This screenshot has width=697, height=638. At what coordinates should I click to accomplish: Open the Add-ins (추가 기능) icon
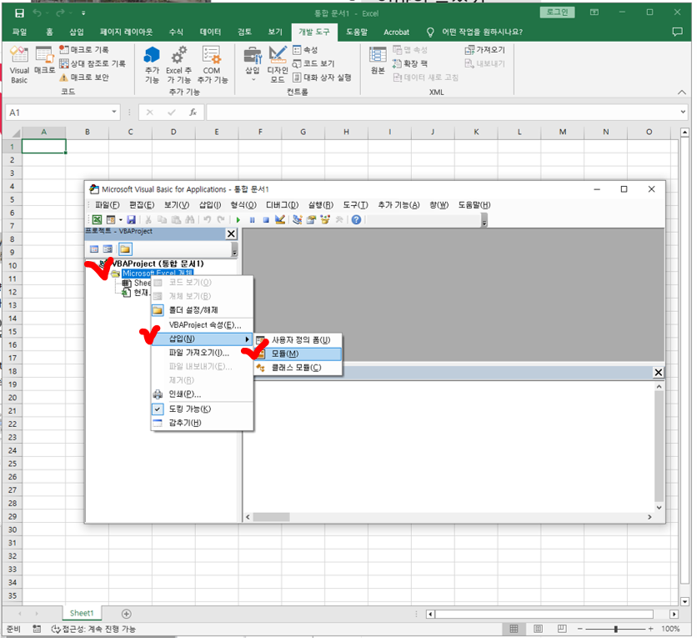[152, 65]
